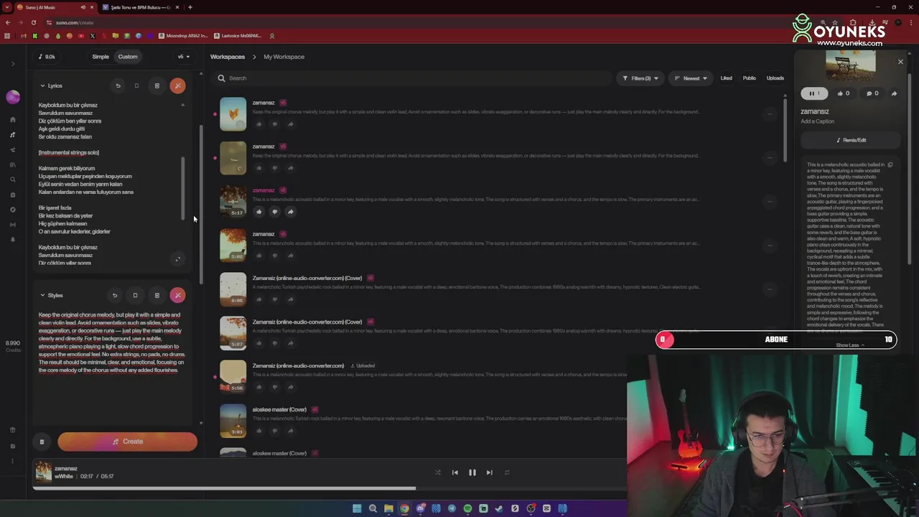Image resolution: width=919 pixels, height=517 pixels.
Task: Click Add a Caption
Action: pyautogui.click(x=818, y=121)
